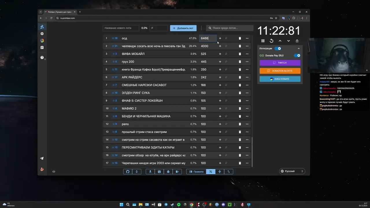This screenshot has width=370, height=208.
Task: Open more options for АРК РАЙДЕРС
Action: tap(247, 77)
